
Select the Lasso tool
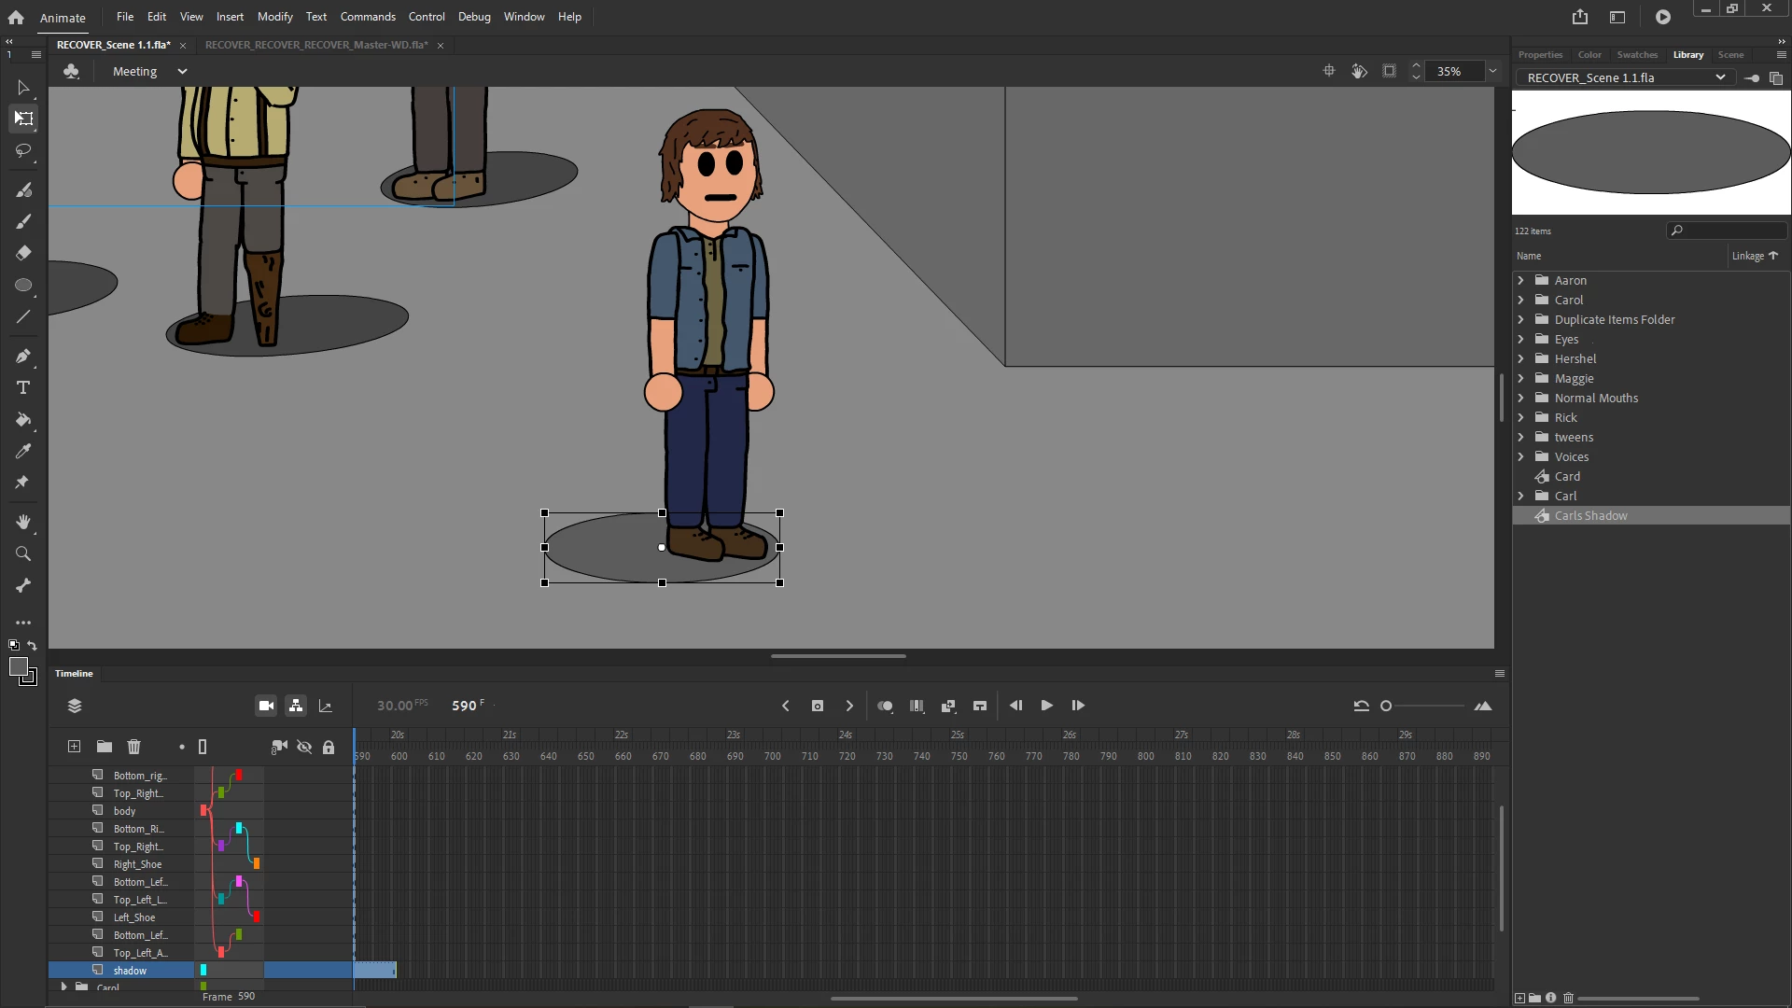pos(23,150)
